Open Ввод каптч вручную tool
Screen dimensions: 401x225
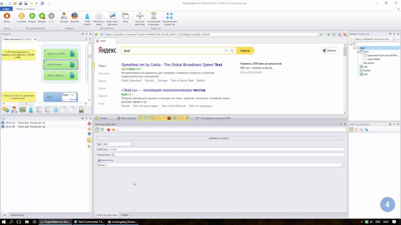tap(112, 19)
